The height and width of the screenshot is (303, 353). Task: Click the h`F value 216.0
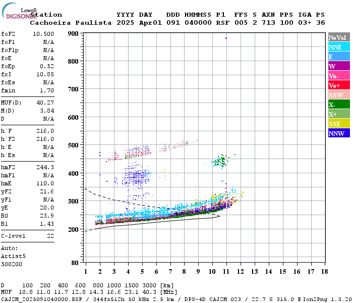pyautogui.click(x=45, y=131)
